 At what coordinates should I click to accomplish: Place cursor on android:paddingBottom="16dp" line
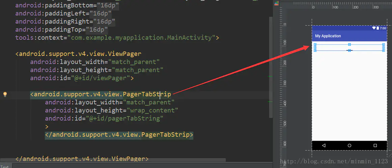click(x=66, y=6)
